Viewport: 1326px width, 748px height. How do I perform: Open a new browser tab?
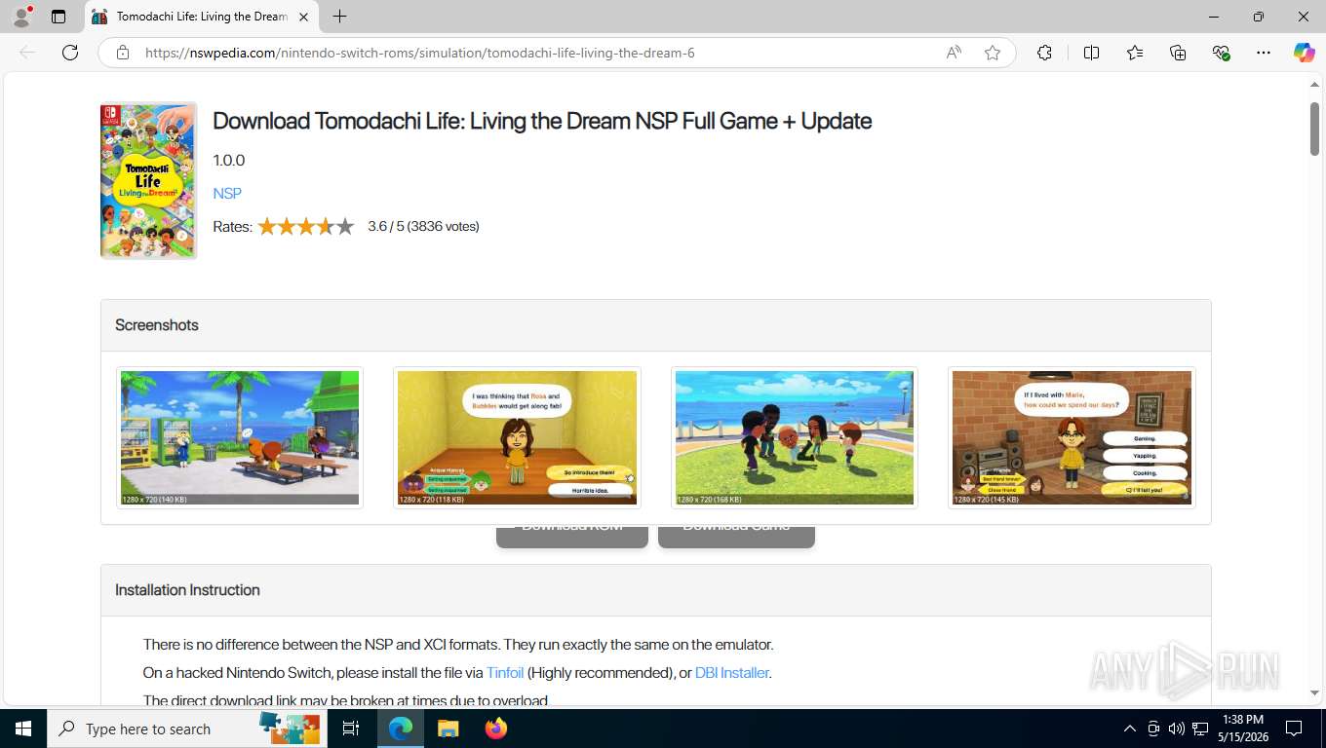pyautogui.click(x=339, y=17)
